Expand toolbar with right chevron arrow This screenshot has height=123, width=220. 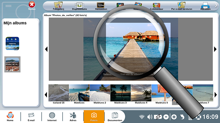tap(216, 6)
